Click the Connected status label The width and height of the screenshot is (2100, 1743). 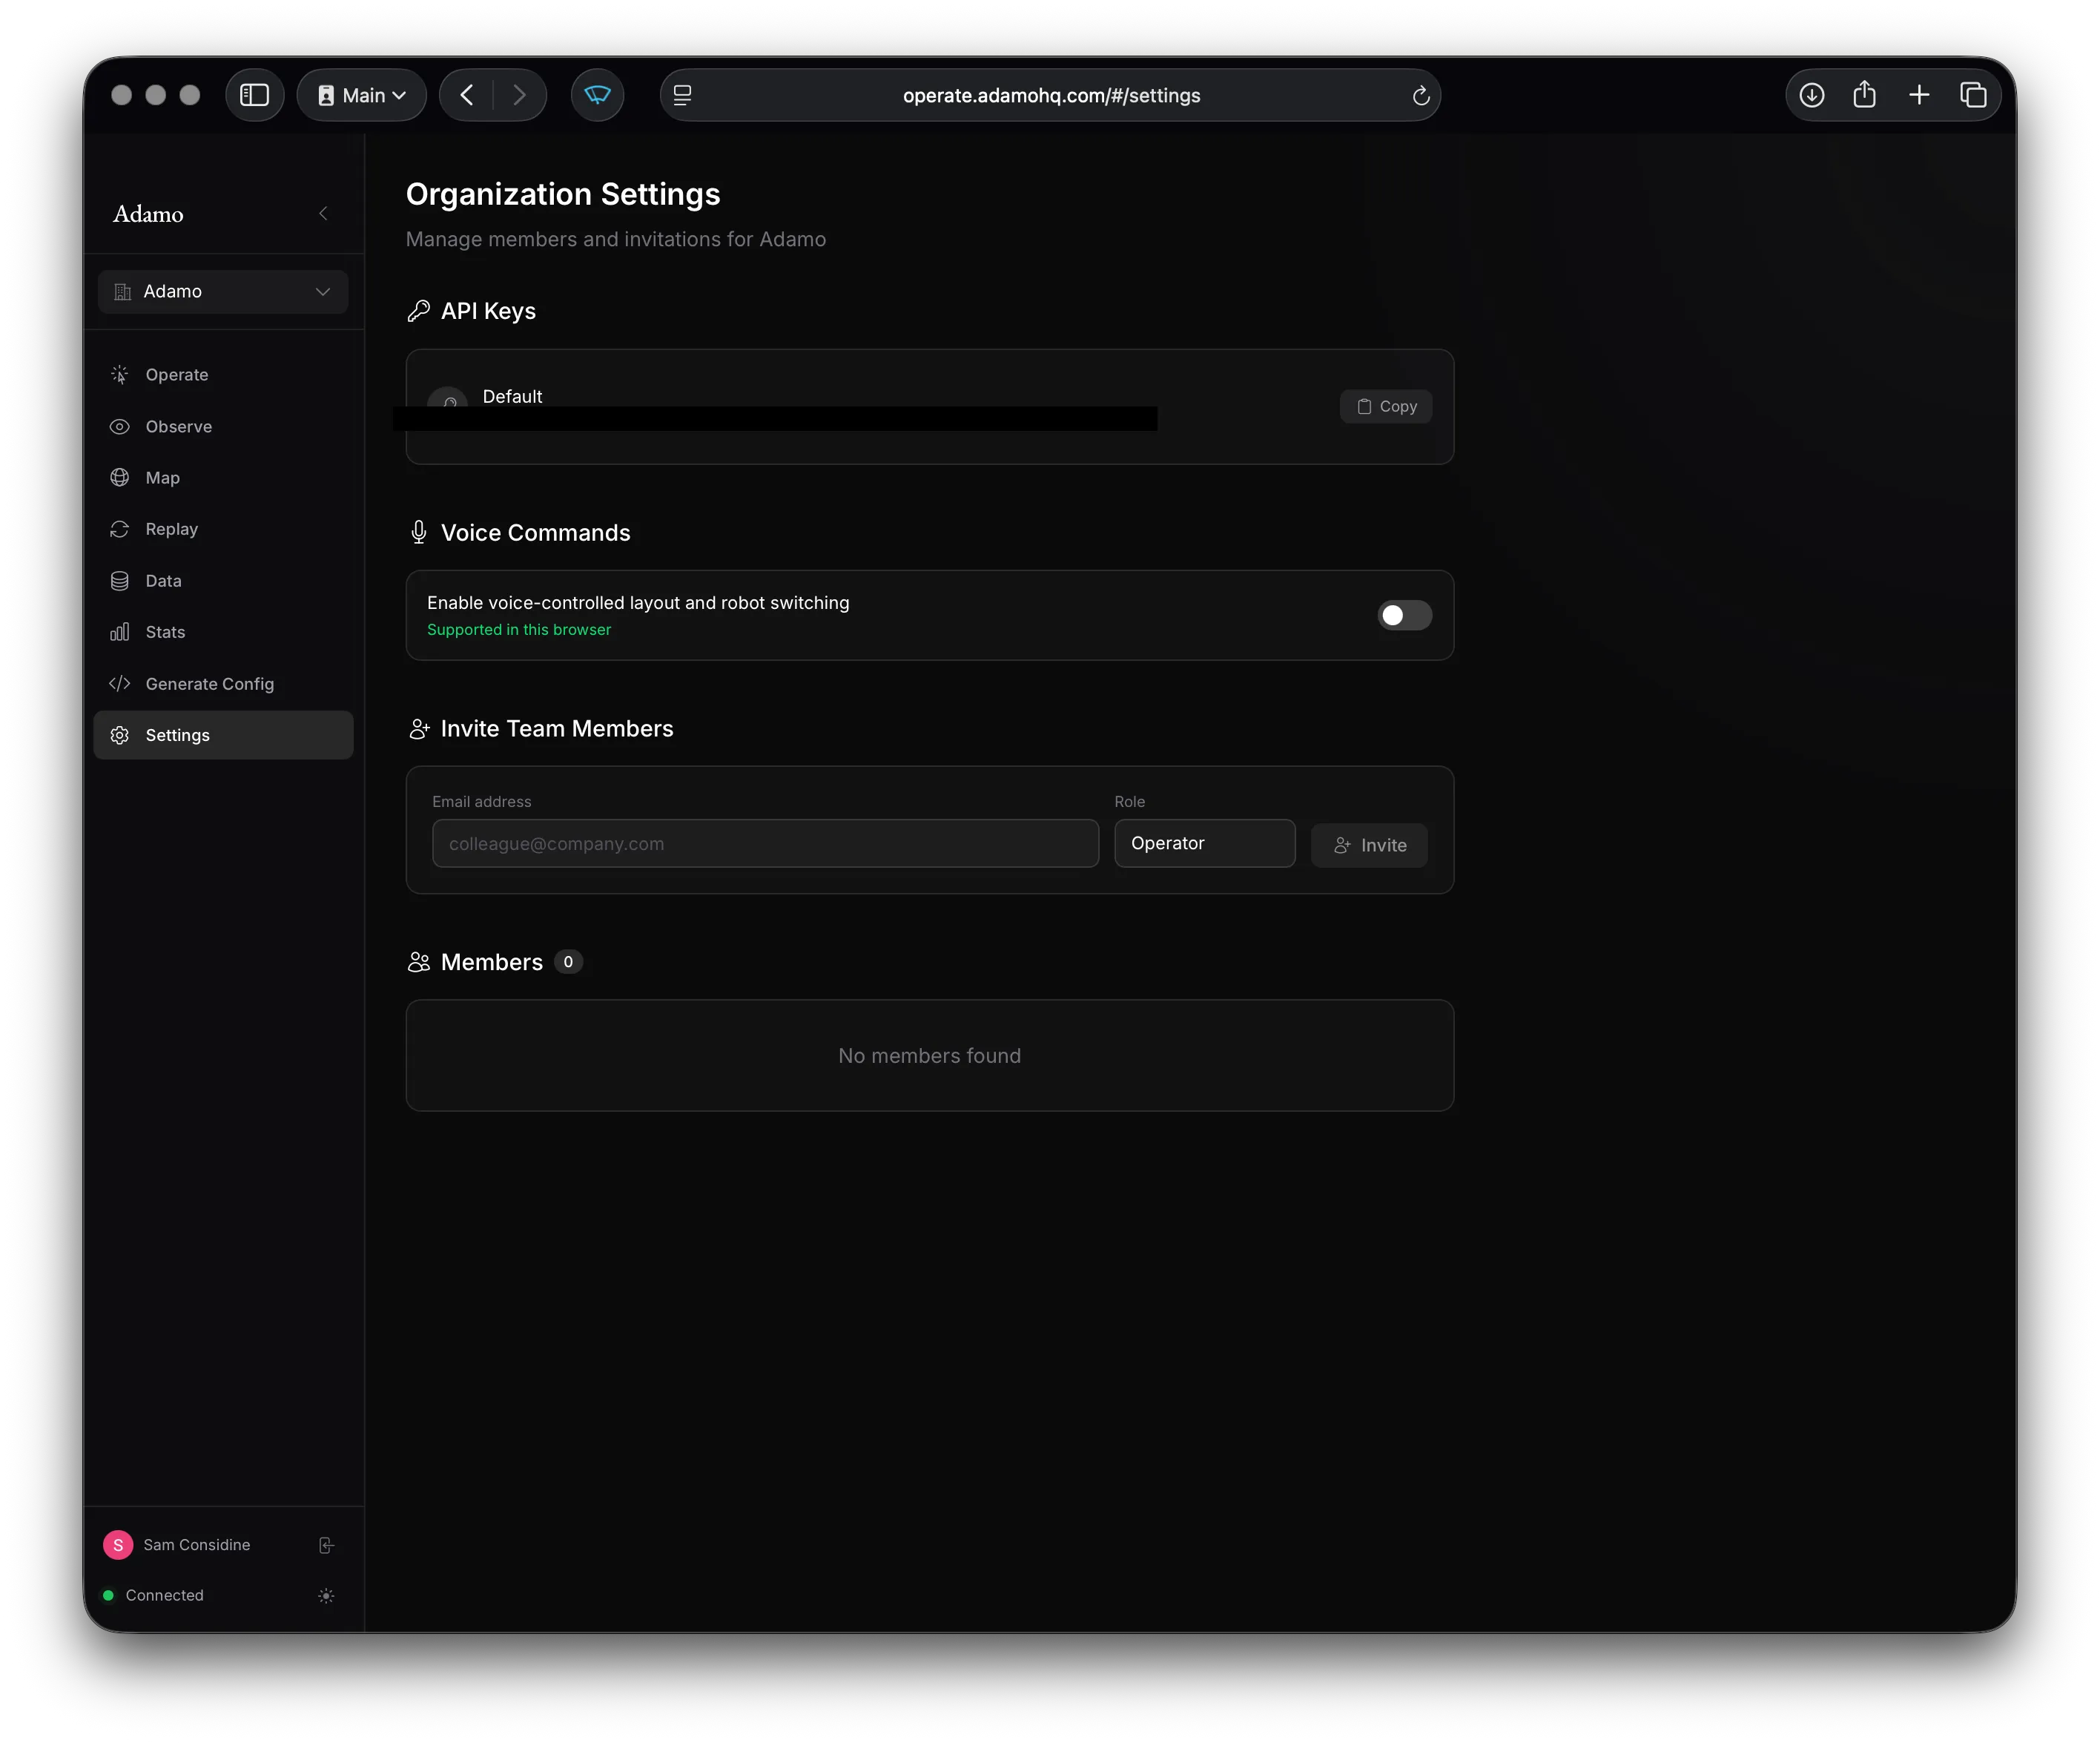(165, 1596)
